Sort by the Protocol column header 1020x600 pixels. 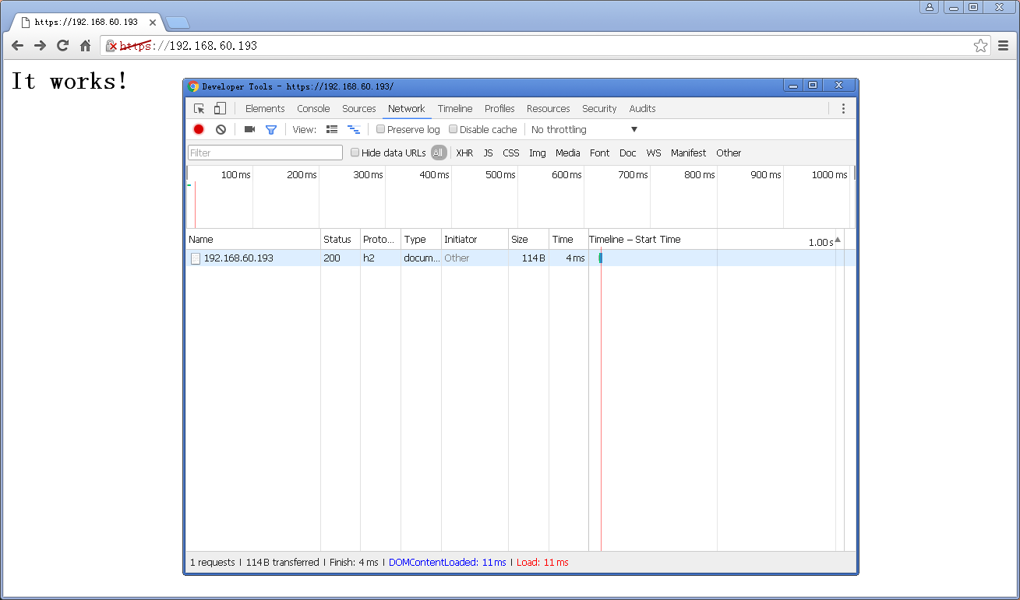pyautogui.click(x=381, y=240)
